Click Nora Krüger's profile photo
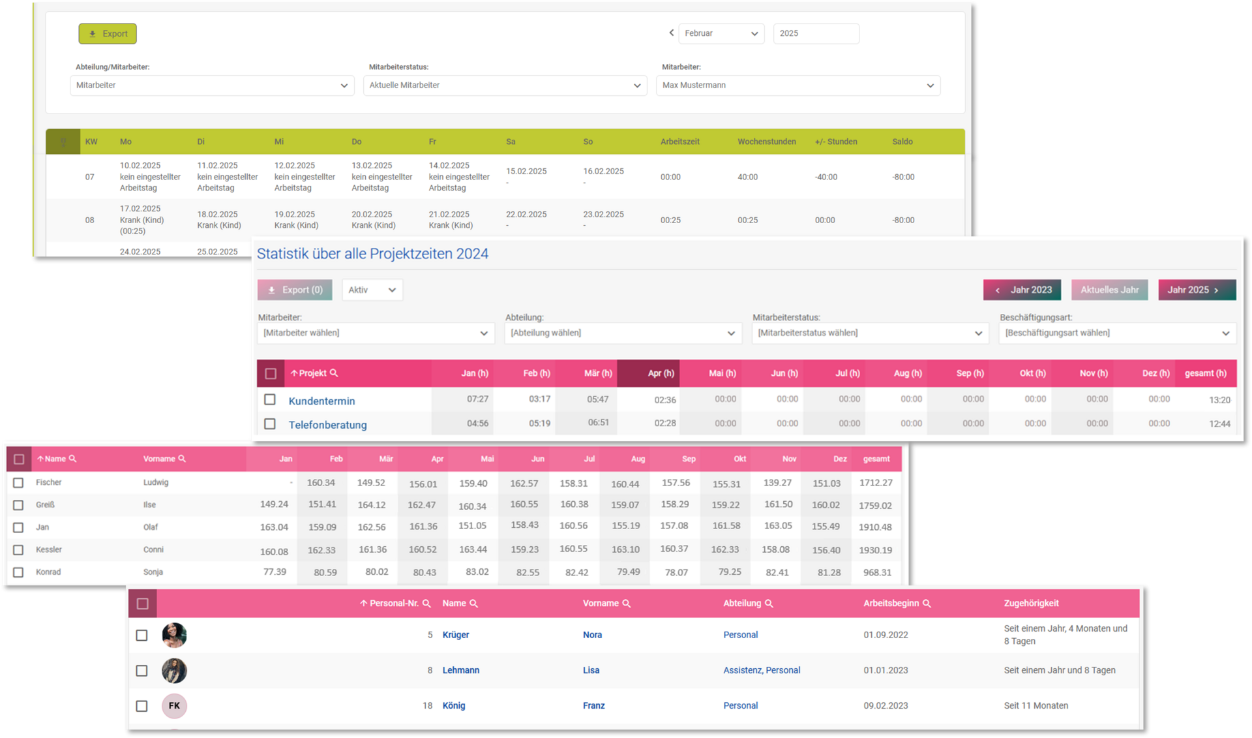This screenshot has height=738, width=1252. [174, 635]
